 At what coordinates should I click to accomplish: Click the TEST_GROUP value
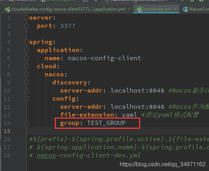(x=106, y=123)
